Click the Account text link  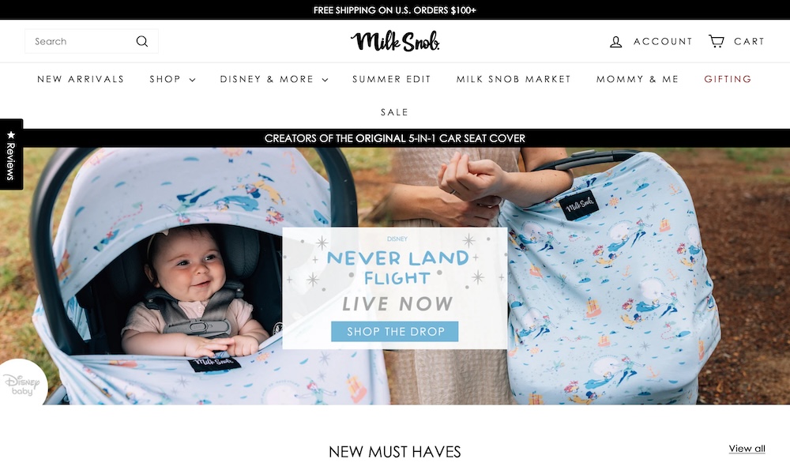click(663, 41)
